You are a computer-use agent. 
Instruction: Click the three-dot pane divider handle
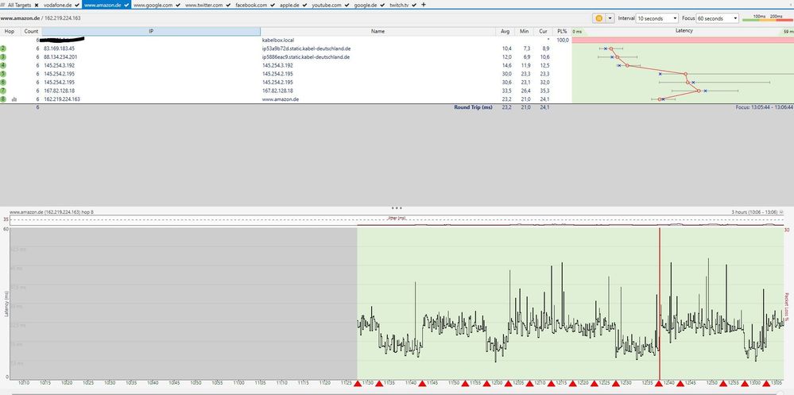click(x=397, y=207)
